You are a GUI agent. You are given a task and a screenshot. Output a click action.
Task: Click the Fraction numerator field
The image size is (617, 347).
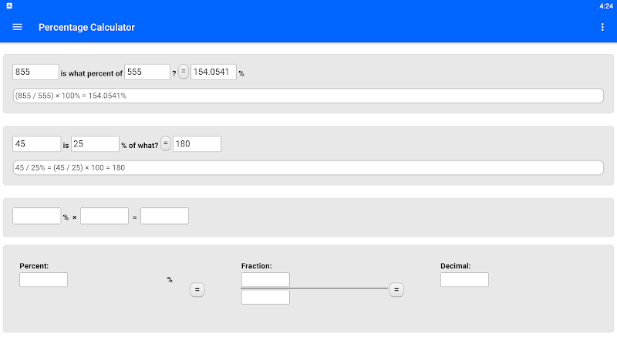(265, 280)
